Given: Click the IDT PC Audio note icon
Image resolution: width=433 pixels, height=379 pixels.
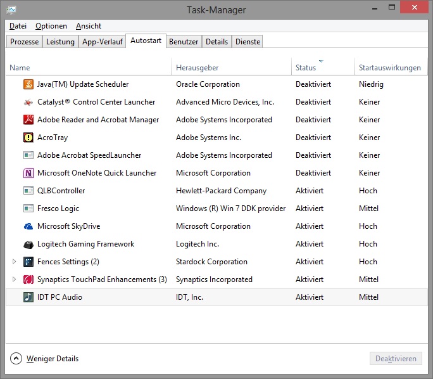Looking at the screenshot, I should pos(28,297).
